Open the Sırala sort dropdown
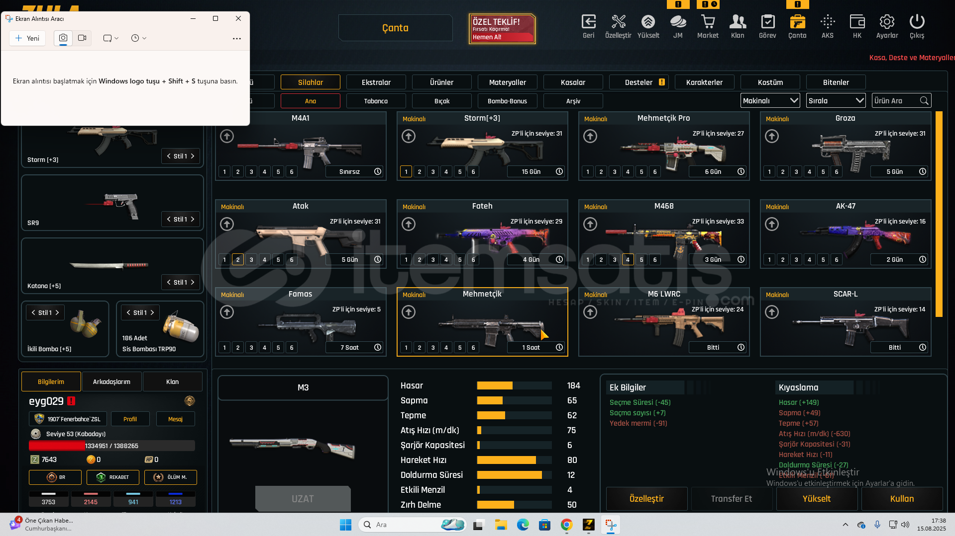 pos(836,100)
